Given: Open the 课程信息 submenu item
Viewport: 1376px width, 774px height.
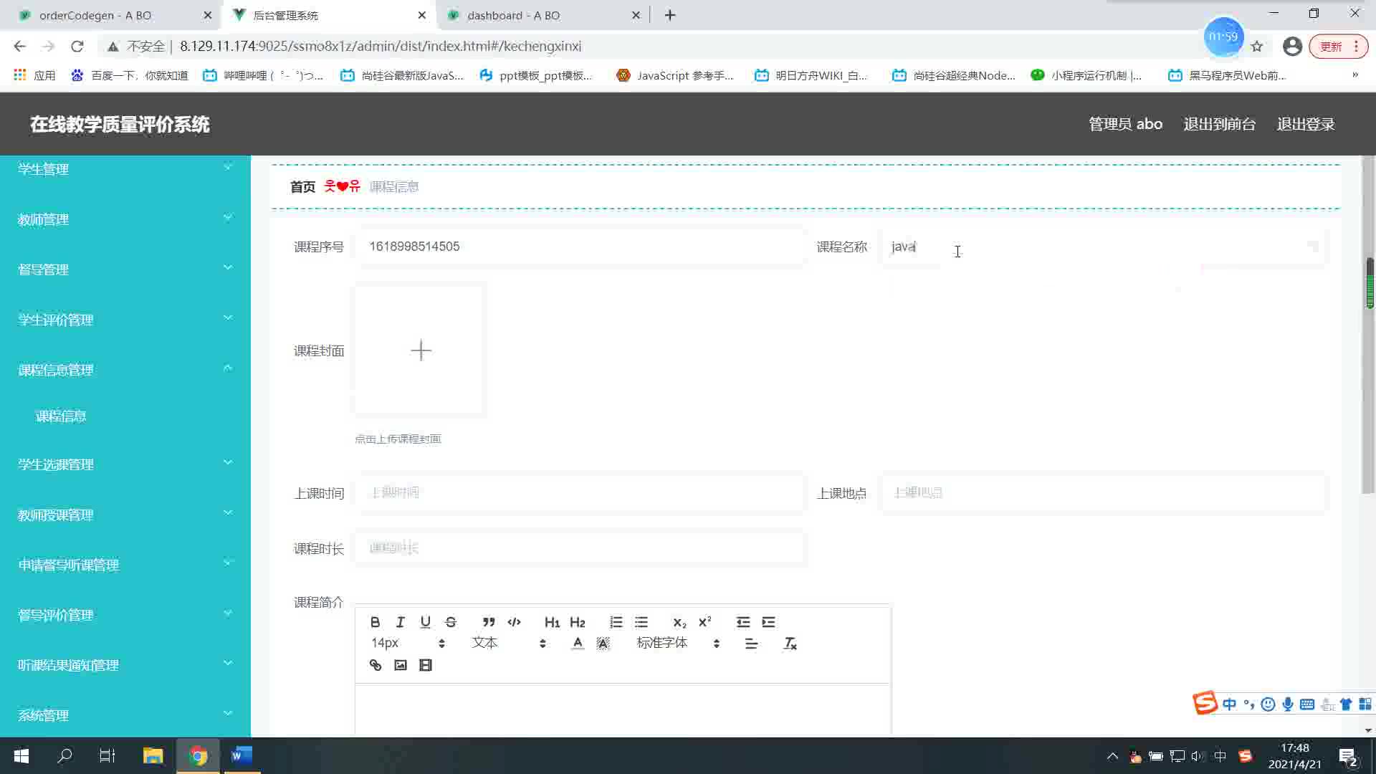Looking at the screenshot, I should pyautogui.click(x=61, y=416).
